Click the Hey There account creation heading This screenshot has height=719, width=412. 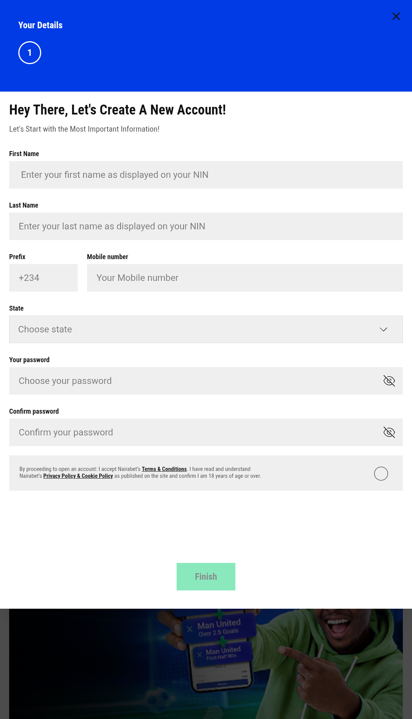pyautogui.click(x=117, y=110)
